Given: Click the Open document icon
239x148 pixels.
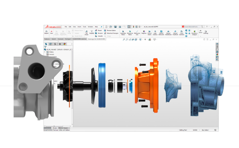Looking at the screenshot, I should coord(111,27).
